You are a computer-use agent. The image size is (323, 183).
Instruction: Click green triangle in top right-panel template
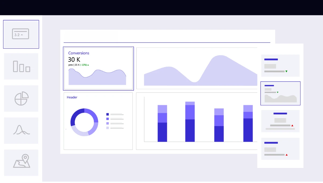click(286, 72)
